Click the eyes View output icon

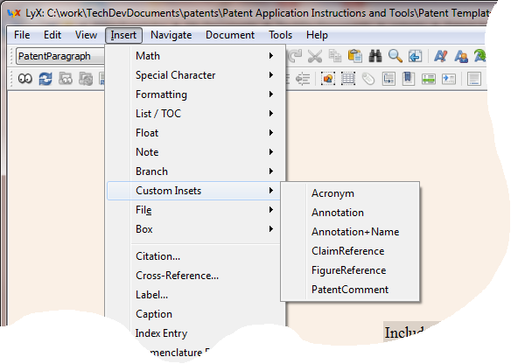[25, 79]
